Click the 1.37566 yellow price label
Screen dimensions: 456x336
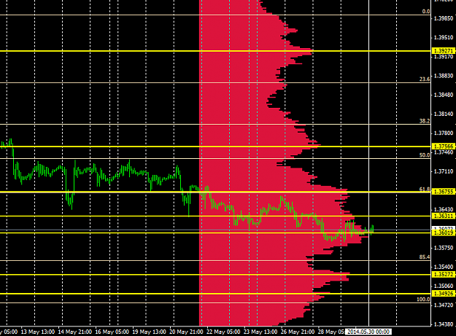pyautogui.click(x=444, y=146)
